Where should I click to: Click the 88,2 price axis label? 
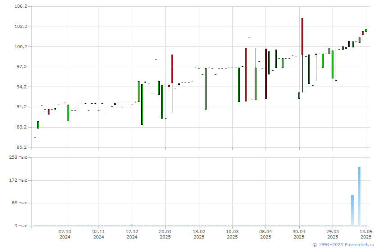(22, 127)
